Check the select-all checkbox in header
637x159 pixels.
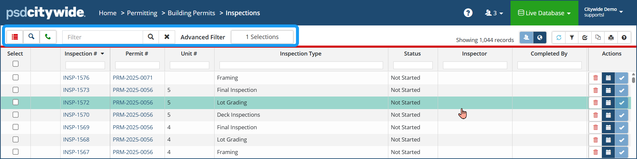tap(16, 64)
